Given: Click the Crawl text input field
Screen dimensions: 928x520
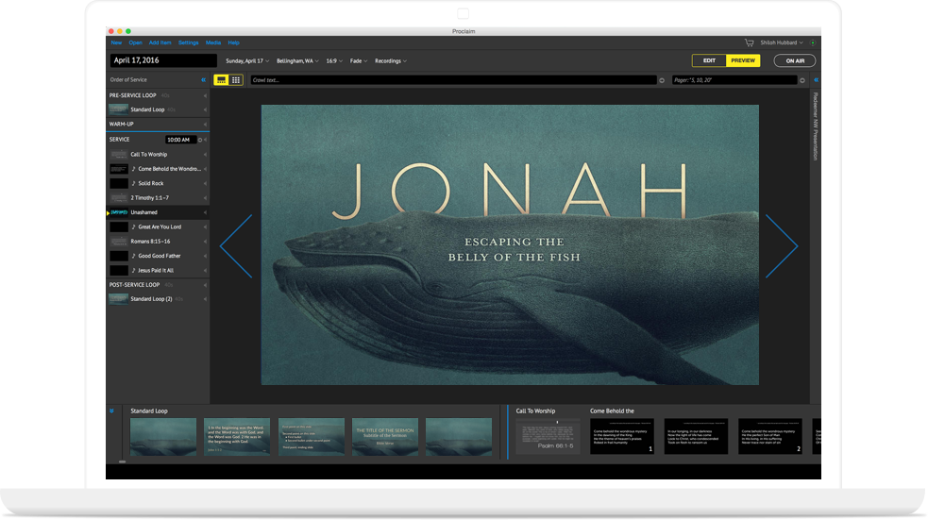Looking at the screenshot, I should 453,80.
